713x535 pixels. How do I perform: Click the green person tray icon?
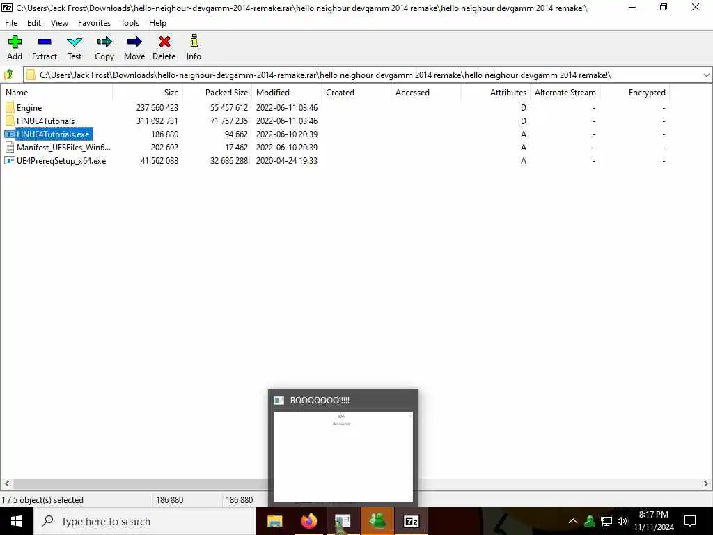[x=590, y=521]
